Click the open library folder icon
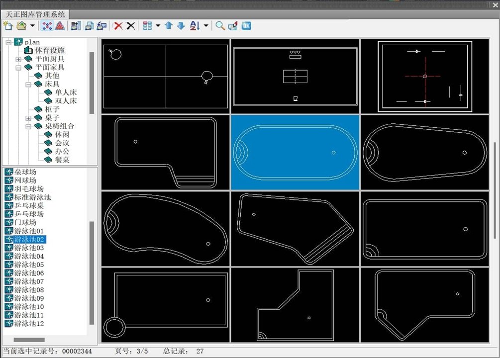Image resolution: width=500 pixels, height=358 pixels. click(x=21, y=25)
